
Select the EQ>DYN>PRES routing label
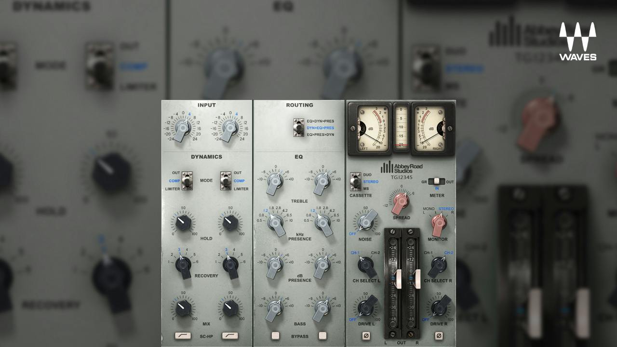[x=321, y=121]
